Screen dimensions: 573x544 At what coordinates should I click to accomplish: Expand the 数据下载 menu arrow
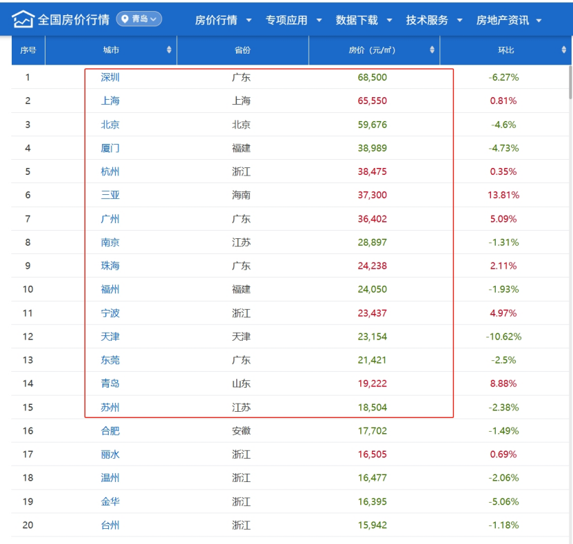(x=389, y=21)
